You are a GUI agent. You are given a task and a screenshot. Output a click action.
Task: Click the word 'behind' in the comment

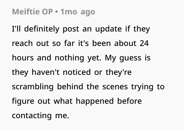70,86
